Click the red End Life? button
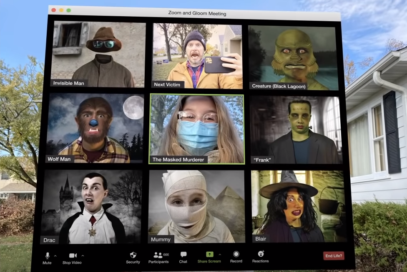 click(x=334, y=256)
